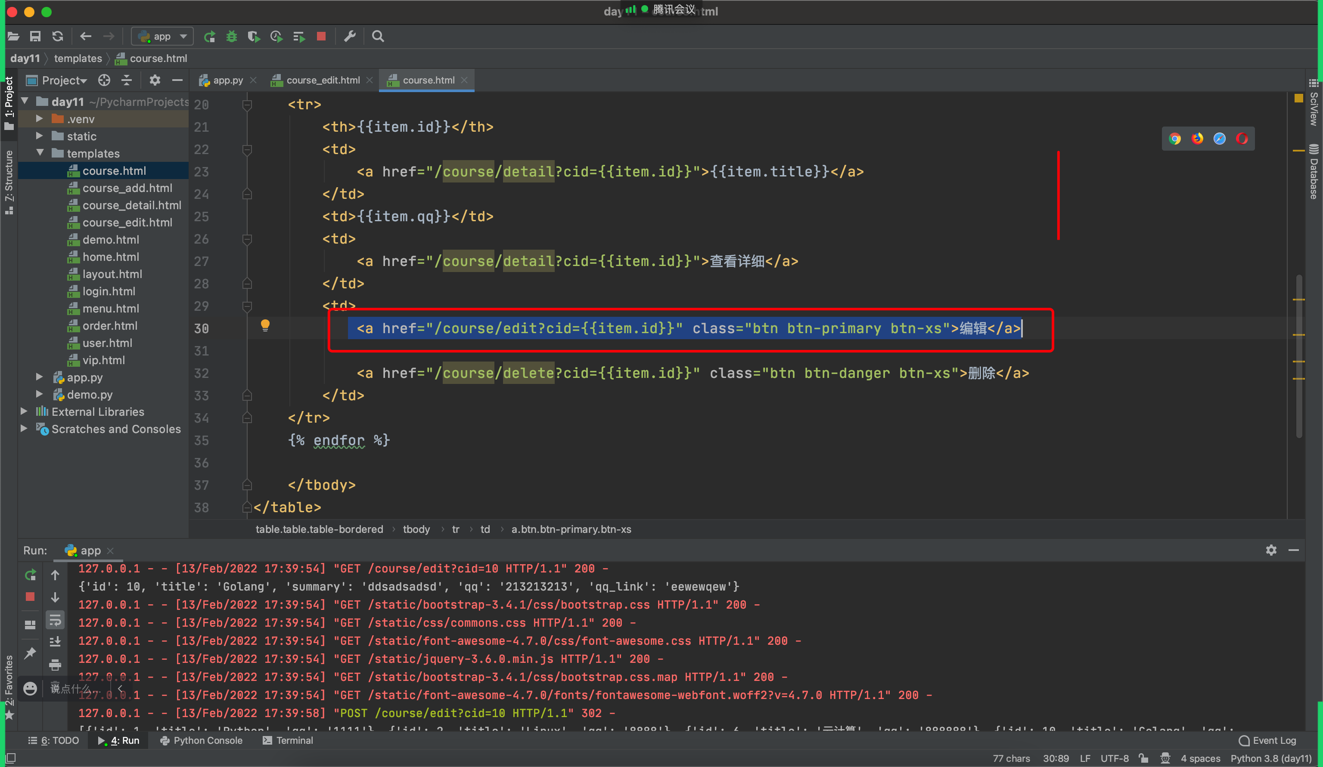Select login.html in project tree
Image resolution: width=1323 pixels, height=767 pixels.
[x=108, y=291]
